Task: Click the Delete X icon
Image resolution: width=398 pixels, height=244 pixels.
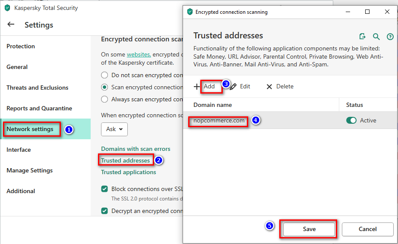Action: coord(269,87)
